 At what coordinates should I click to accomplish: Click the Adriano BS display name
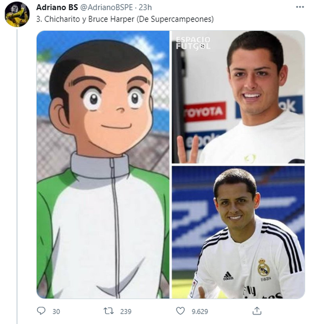[57, 7]
